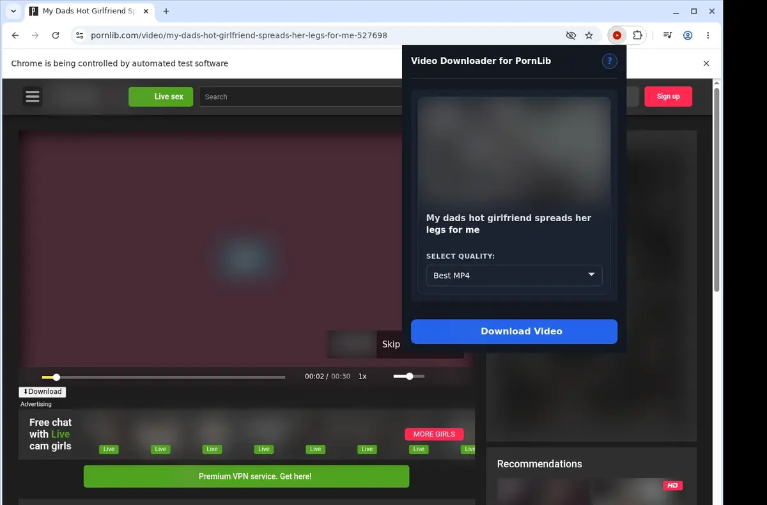Open the Chrome profile icon
The width and height of the screenshot is (767, 505).
(688, 36)
